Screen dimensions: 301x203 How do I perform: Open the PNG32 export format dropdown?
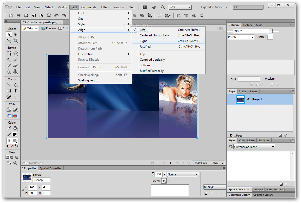click(252, 37)
